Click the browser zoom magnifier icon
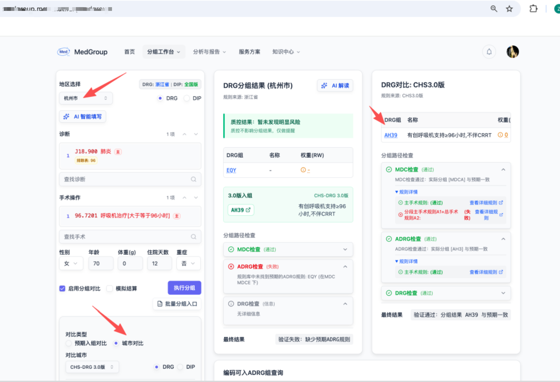560x382 pixels. (x=494, y=9)
